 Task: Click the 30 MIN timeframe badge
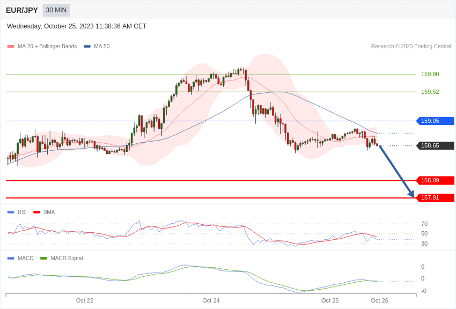click(56, 10)
